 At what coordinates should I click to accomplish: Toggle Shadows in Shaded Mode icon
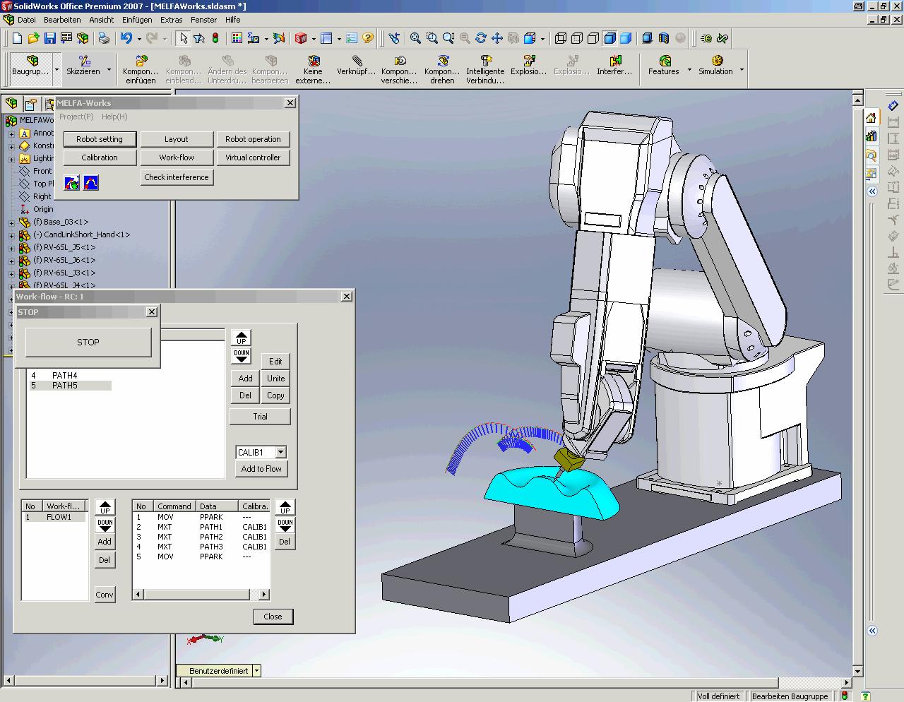[647, 38]
